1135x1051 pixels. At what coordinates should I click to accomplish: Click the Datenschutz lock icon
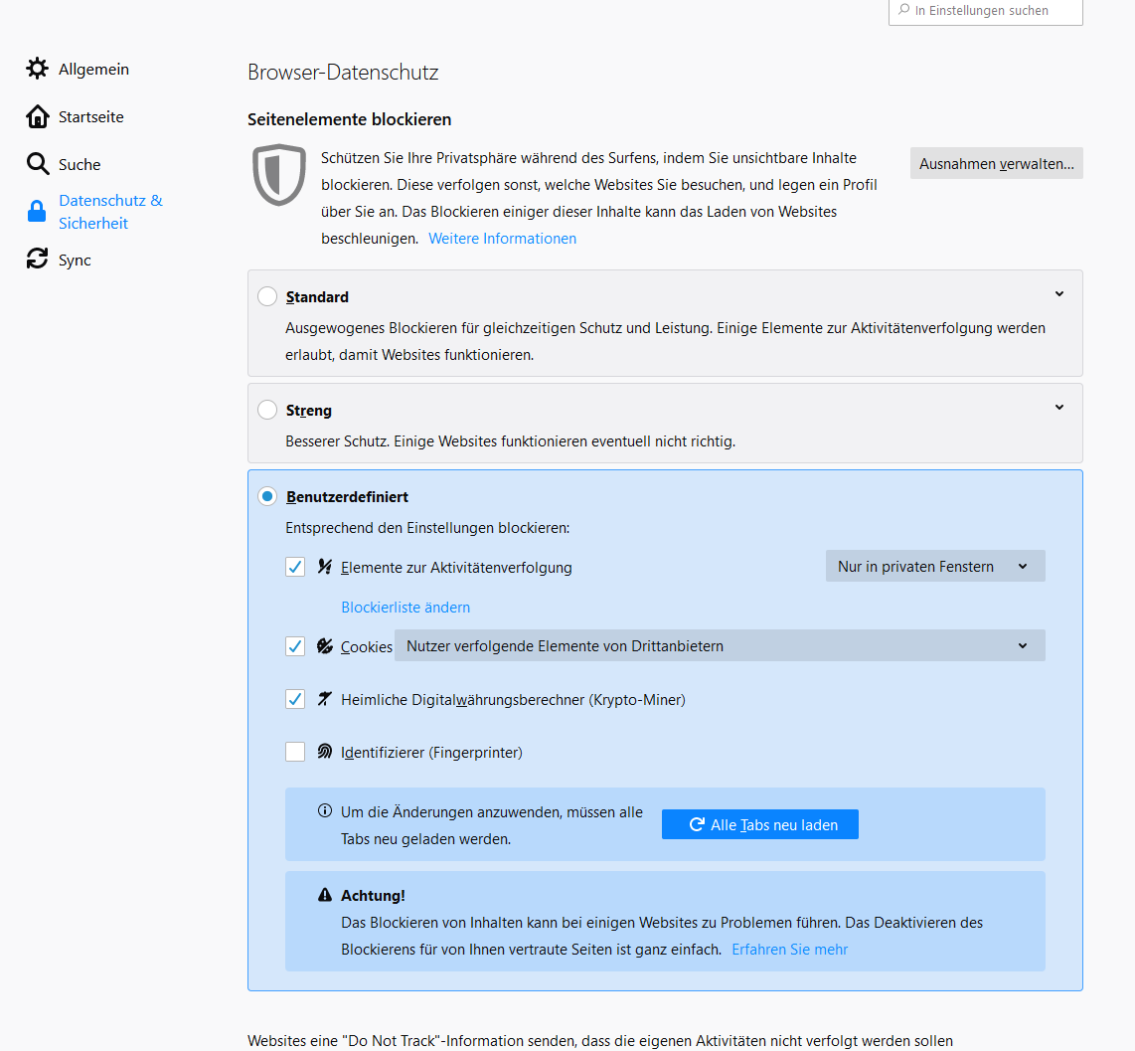coord(37,212)
